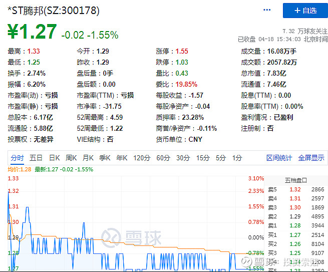Click 振幅 value 6.20%
Viewport: 328px width, 272px height.
tap(37, 85)
